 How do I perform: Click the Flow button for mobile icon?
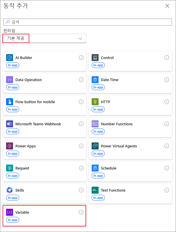(10, 102)
